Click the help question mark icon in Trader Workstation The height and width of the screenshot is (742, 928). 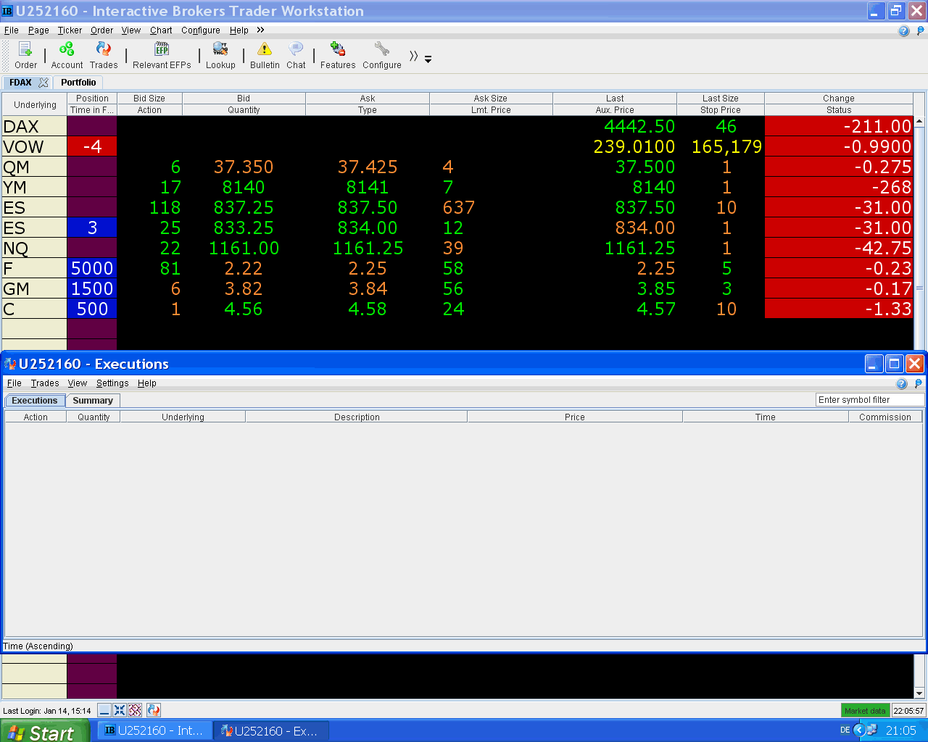click(903, 30)
